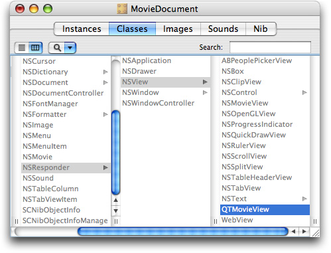This screenshot has width=331, height=253.
Task: Click the magnifying glass search icon
Action: [x=57, y=48]
